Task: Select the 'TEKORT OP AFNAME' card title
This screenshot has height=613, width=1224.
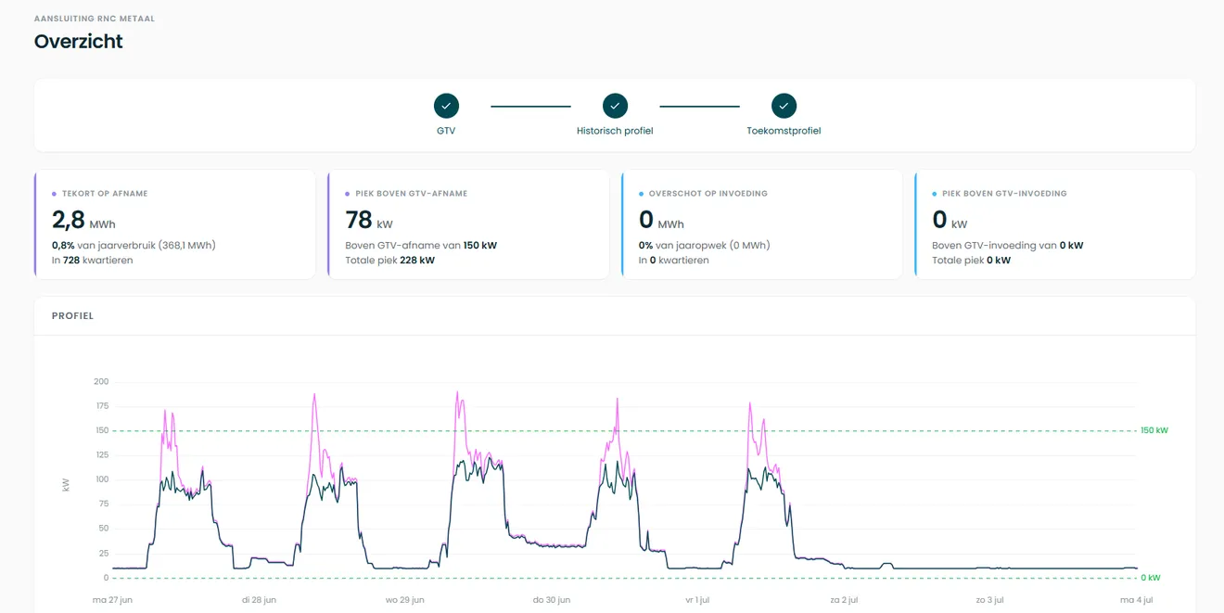Action: pyautogui.click(x=105, y=194)
